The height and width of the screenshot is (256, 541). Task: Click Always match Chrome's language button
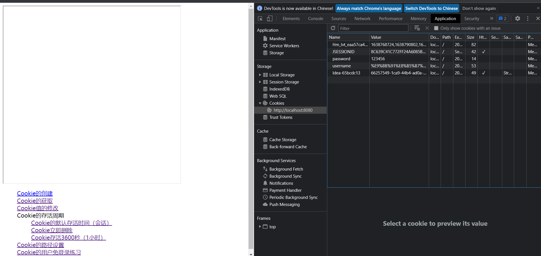click(369, 8)
